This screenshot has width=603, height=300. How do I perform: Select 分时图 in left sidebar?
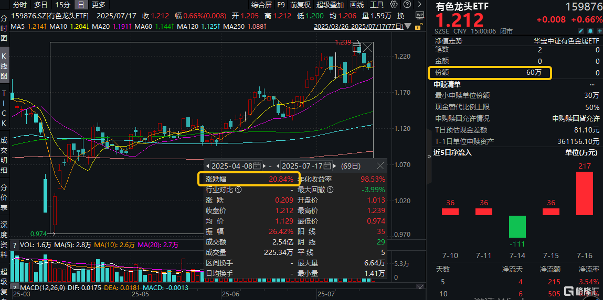pyautogui.click(x=4, y=28)
